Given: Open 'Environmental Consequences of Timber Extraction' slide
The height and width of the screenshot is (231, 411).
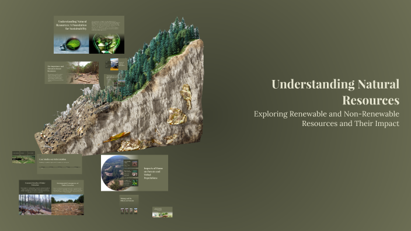Looking at the screenshot, I should pos(68,198).
